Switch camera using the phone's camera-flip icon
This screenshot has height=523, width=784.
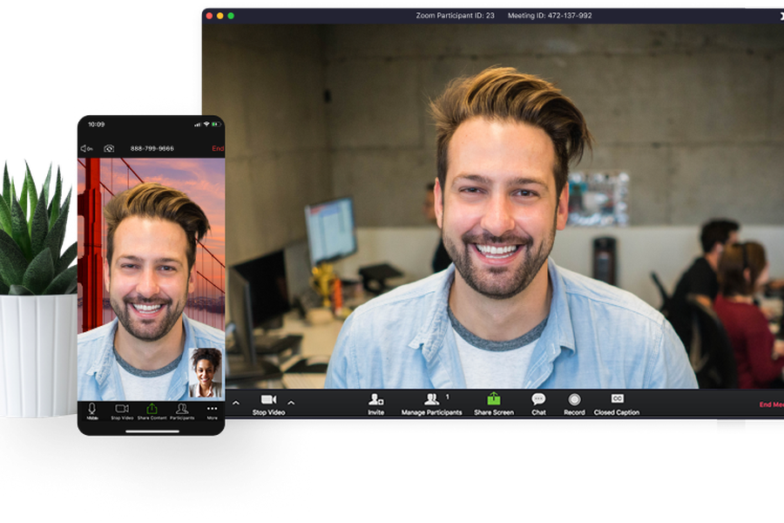pos(109,149)
